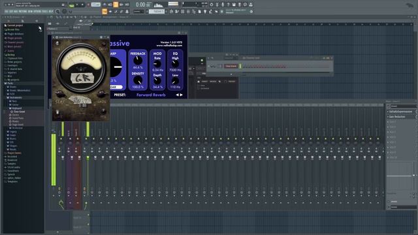Open the Piano roll view icon

click(x=177, y=12)
